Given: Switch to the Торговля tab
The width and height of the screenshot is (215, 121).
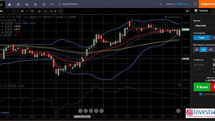Looking at the screenshot, I should point(201,10).
